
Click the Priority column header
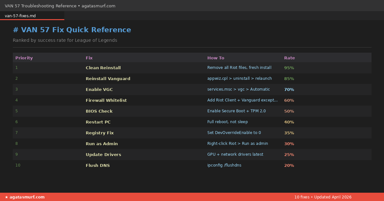click(24, 58)
